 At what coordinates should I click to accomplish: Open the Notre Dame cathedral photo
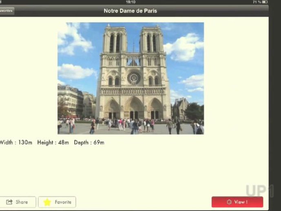coord(131,78)
